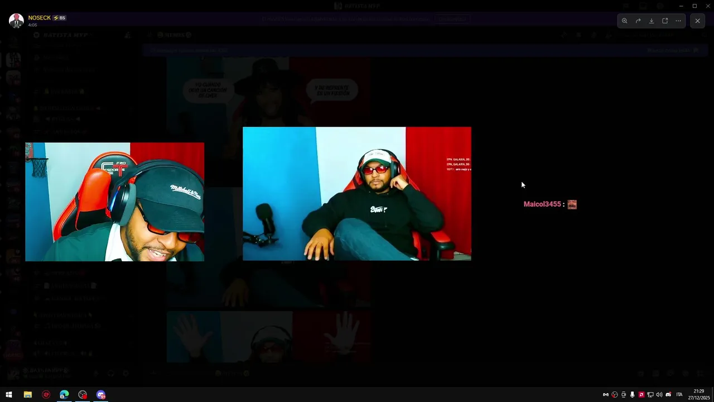The height and width of the screenshot is (402, 714).
Task: Open the clock showing 21:29
Action: click(x=699, y=395)
